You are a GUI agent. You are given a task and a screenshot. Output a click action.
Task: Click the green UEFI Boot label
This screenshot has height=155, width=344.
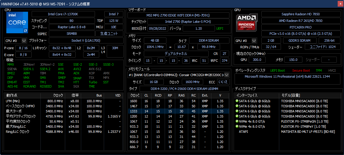277,70
